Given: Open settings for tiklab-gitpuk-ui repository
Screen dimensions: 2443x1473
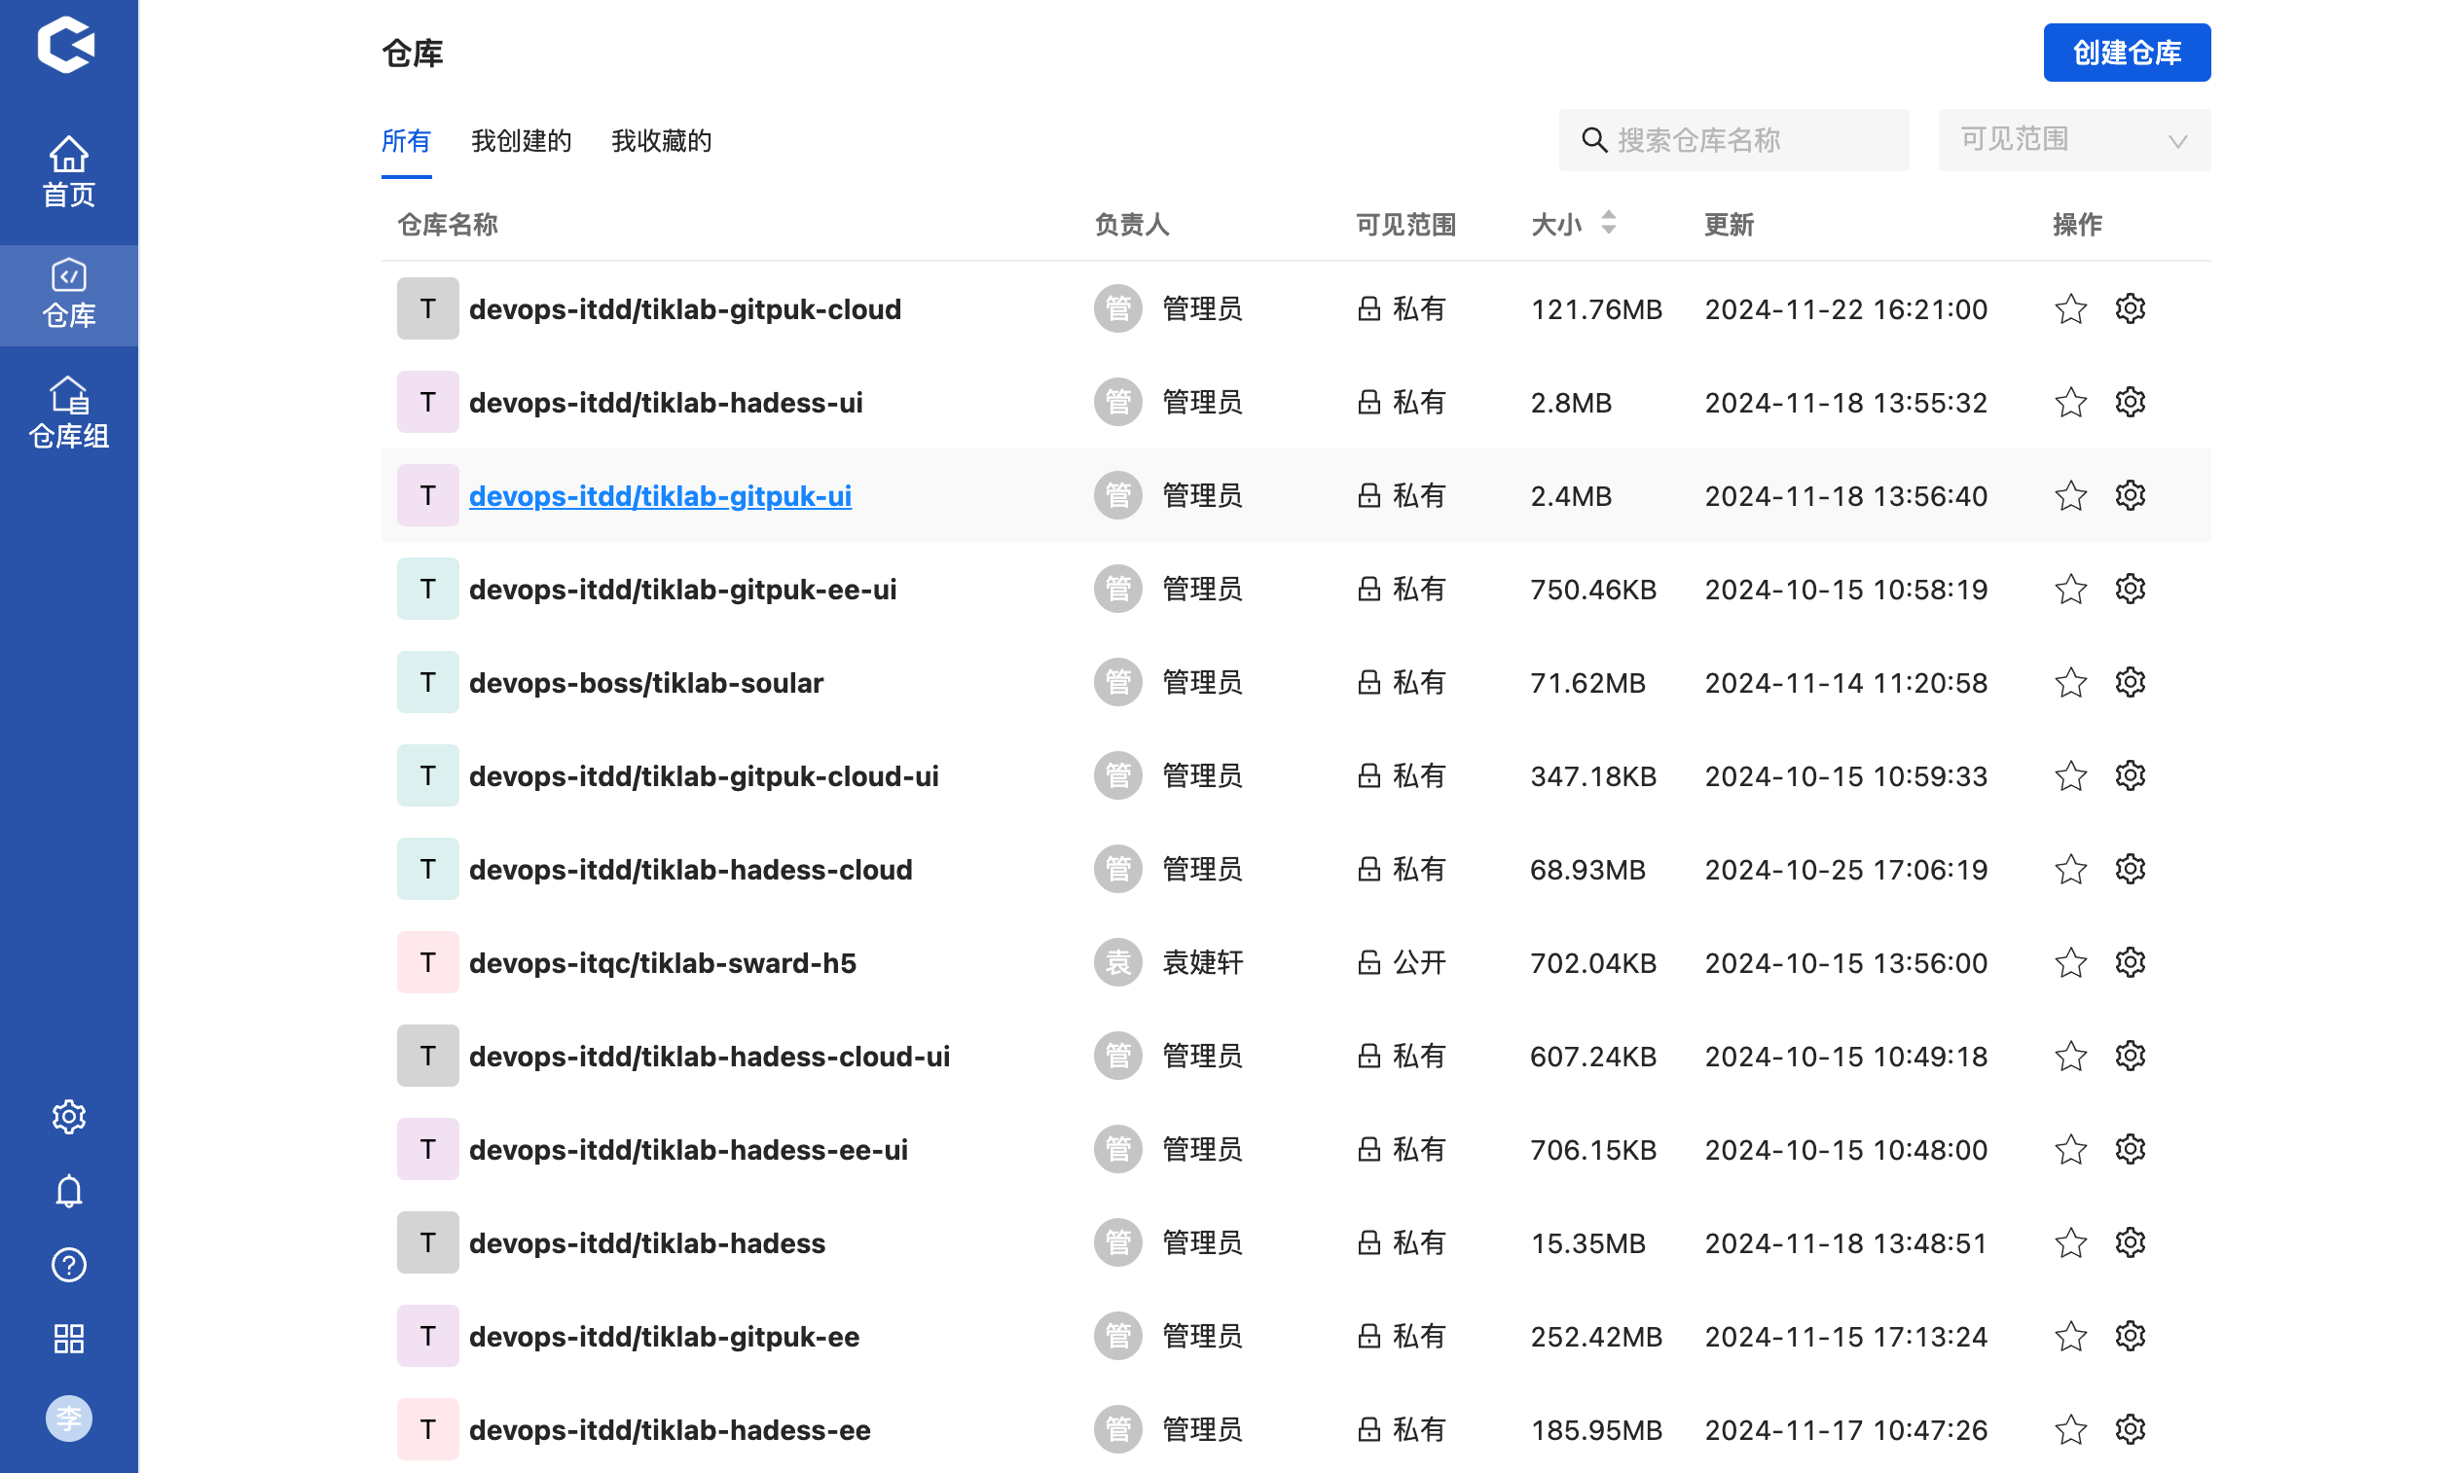Looking at the screenshot, I should click(x=2130, y=494).
